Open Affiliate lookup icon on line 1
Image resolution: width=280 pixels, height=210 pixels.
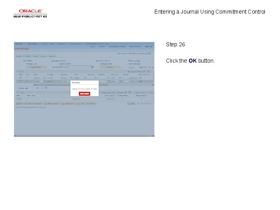108,78
